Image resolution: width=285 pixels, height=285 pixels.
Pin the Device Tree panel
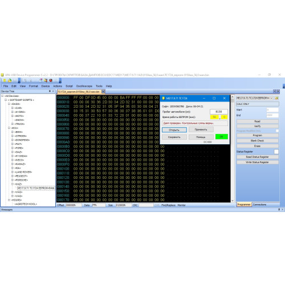click(50, 91)
